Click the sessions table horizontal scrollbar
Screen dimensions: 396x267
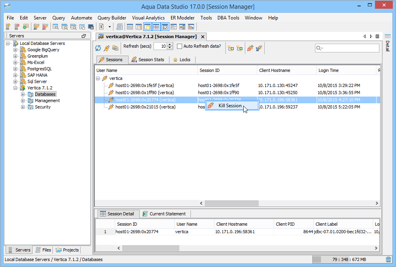point(288,203)
